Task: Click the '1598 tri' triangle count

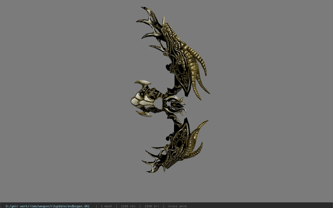Action: pyautogui.click(x=152, y=206)
